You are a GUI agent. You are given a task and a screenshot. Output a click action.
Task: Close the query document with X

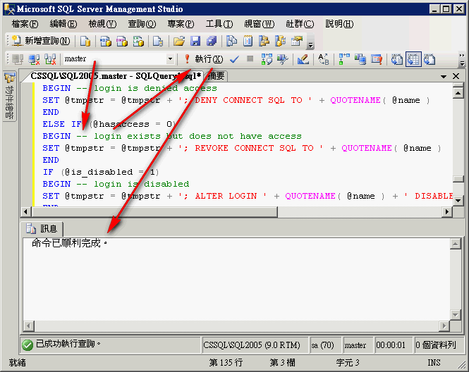tap(456, 76)
